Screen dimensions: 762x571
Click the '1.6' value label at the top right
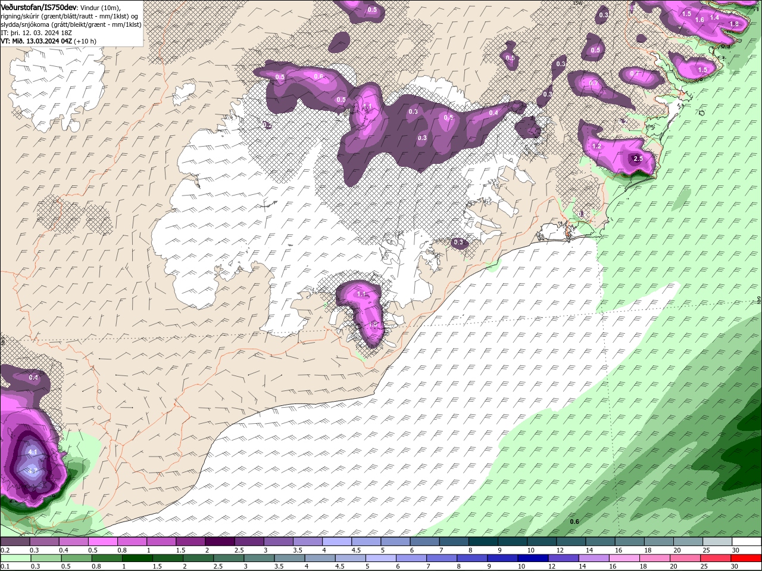point(699,20)
